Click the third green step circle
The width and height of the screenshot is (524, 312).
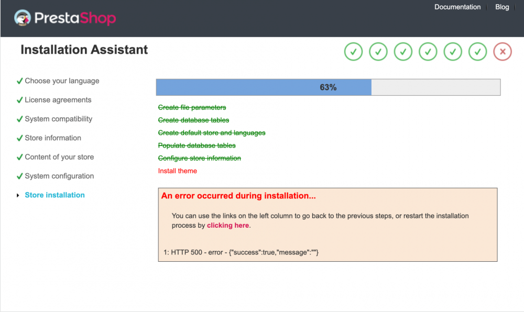[403, 52]
